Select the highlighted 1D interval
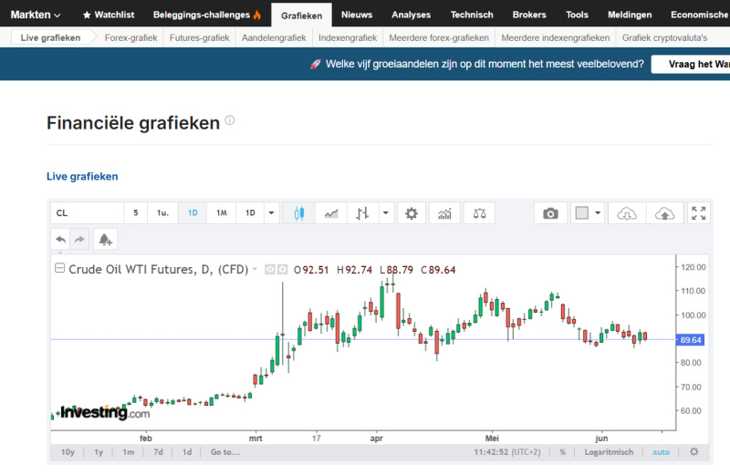Image resolution: width=730 pixels, height=475 pixels. tap(193, 213)
